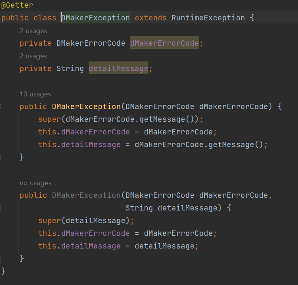The width and height of the screenshot is (298, 285).
Task: Click RuntimeException superclass name
Action: pos(208,18)
